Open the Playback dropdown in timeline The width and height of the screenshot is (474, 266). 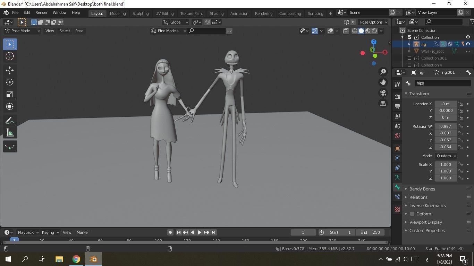point(28,232)
